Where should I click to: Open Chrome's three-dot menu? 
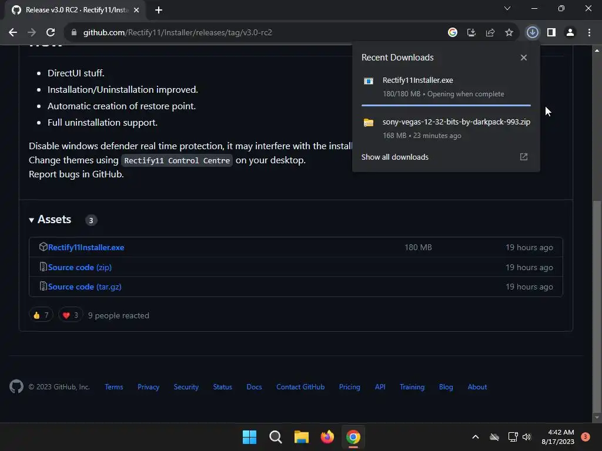click(589, 33)
